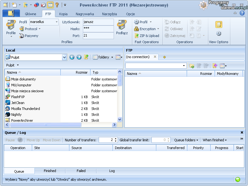Select Mozilla Thunderbird shortcut in list
This screenshot has height=186, width=248.
25,109
